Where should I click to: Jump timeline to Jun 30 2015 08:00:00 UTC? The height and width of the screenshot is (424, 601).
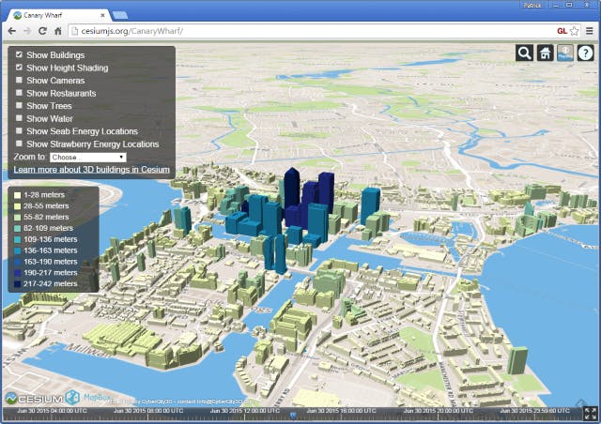(148, 411)
